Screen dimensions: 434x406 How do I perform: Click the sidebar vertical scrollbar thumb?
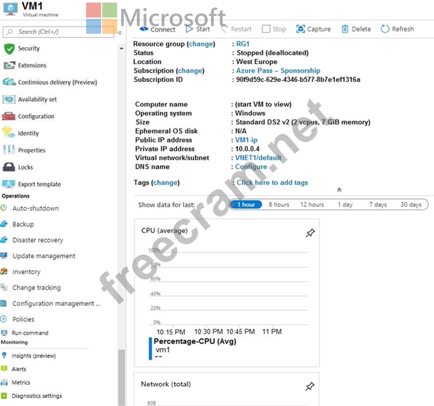click(122, 378)
